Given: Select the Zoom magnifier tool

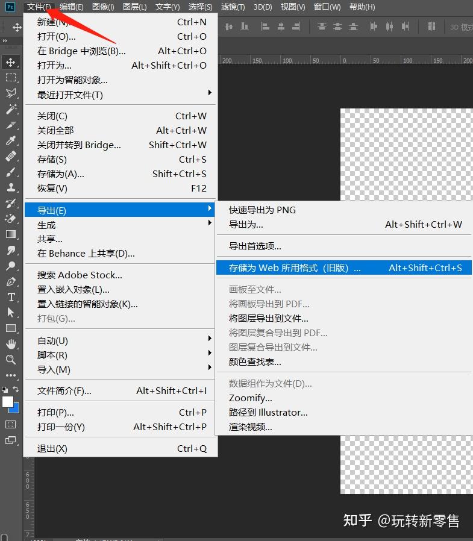Looking at the screenshot, I should click(x=11, y=360).
